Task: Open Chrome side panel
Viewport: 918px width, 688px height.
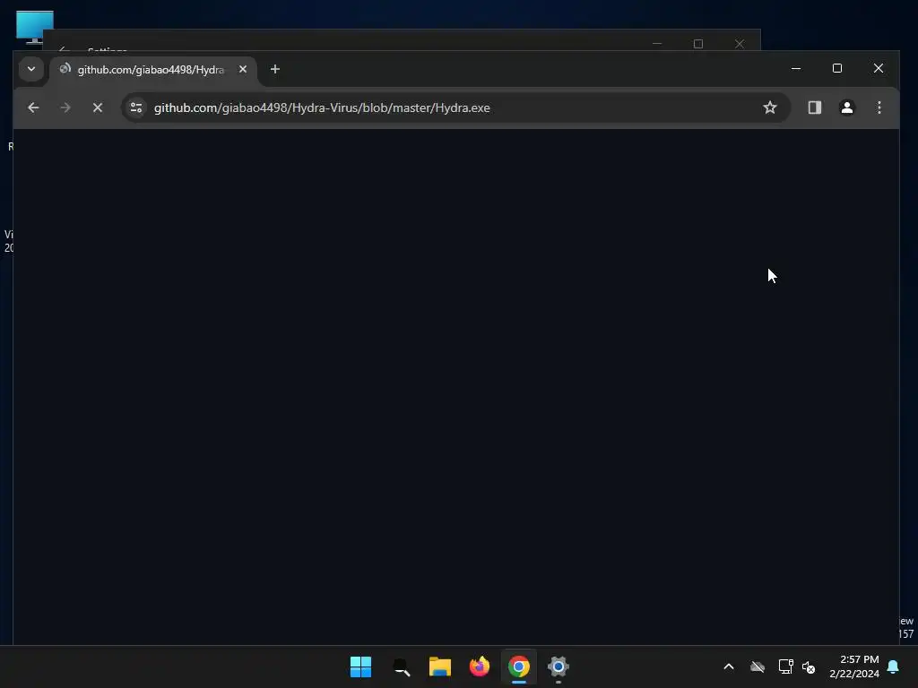Action: [x=814, y=107]
